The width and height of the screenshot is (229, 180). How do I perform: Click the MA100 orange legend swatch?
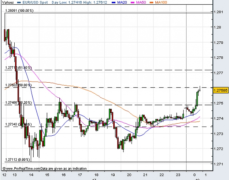pyautogui.click(x=151, y=3)
